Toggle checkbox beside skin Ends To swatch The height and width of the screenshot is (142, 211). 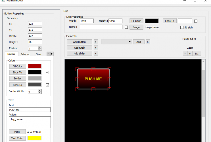(x=196, y=21)
